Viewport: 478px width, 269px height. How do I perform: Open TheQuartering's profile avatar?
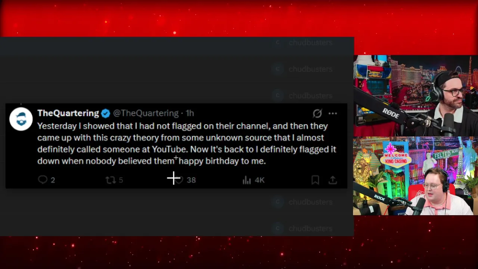tap(21, 119)
